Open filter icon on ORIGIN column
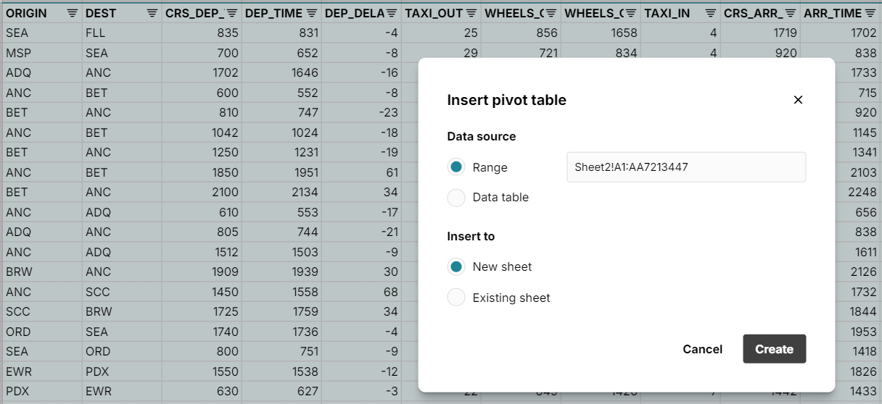Viewport: 882px width, 404px height. click(72, 13)
